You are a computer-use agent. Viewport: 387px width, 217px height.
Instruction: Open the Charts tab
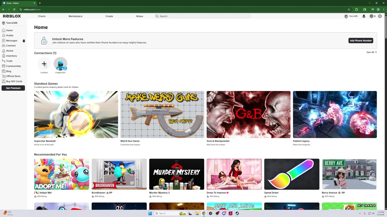tap(42, 16)
